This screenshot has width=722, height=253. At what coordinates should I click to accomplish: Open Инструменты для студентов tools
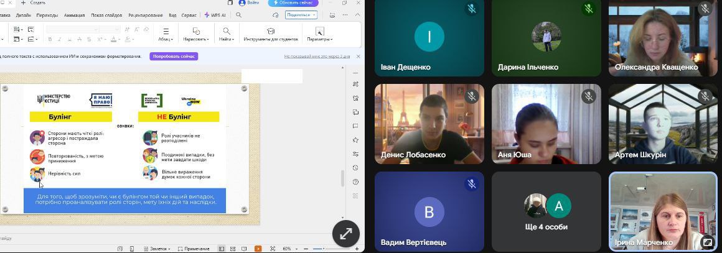click(x=270, y=34)
